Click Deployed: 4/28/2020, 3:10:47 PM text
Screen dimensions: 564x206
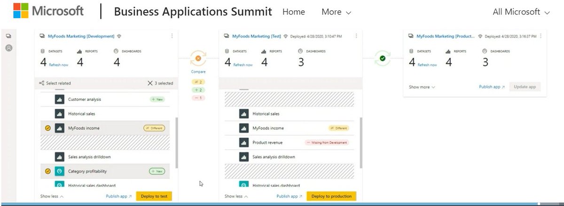pyautogui.click(x=316, y=36)
